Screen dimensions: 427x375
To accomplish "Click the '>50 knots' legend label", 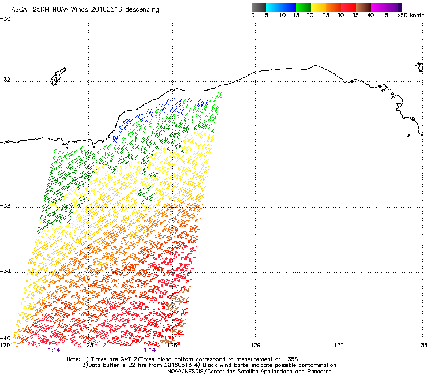I will coord(410,16).
